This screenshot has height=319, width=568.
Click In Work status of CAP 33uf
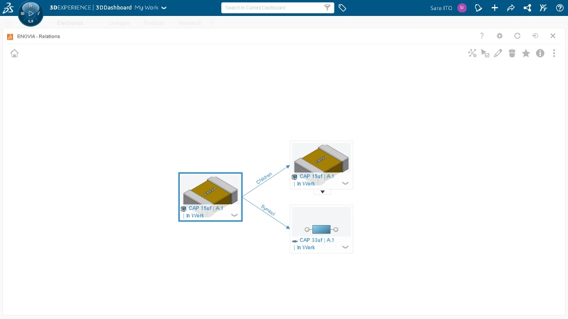click(306, 248)
